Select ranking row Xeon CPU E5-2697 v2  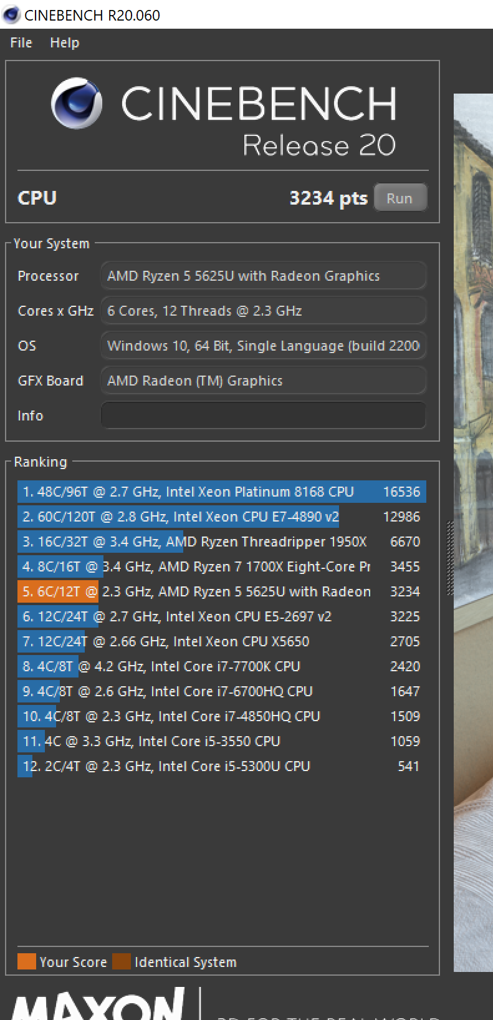(222, 616)
